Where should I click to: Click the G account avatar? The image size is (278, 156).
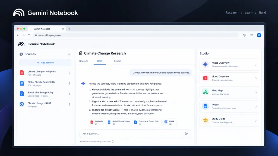259,35
